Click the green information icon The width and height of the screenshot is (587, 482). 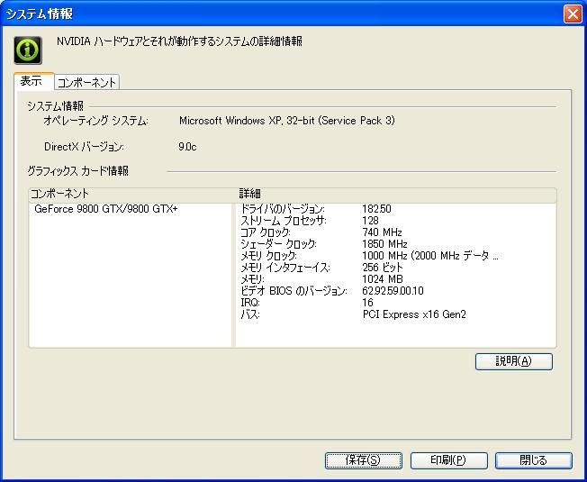pos(28,50)
